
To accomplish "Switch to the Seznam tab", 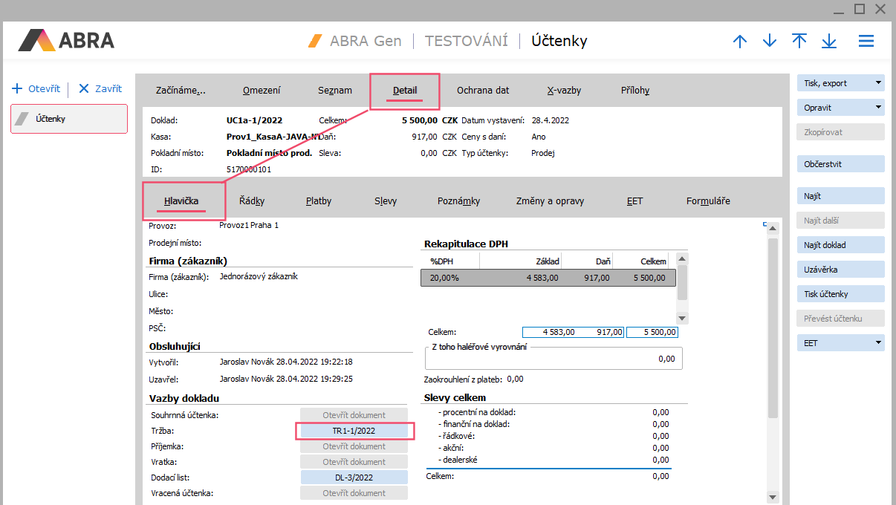I will pyautogui.click(x=335, y=91).
